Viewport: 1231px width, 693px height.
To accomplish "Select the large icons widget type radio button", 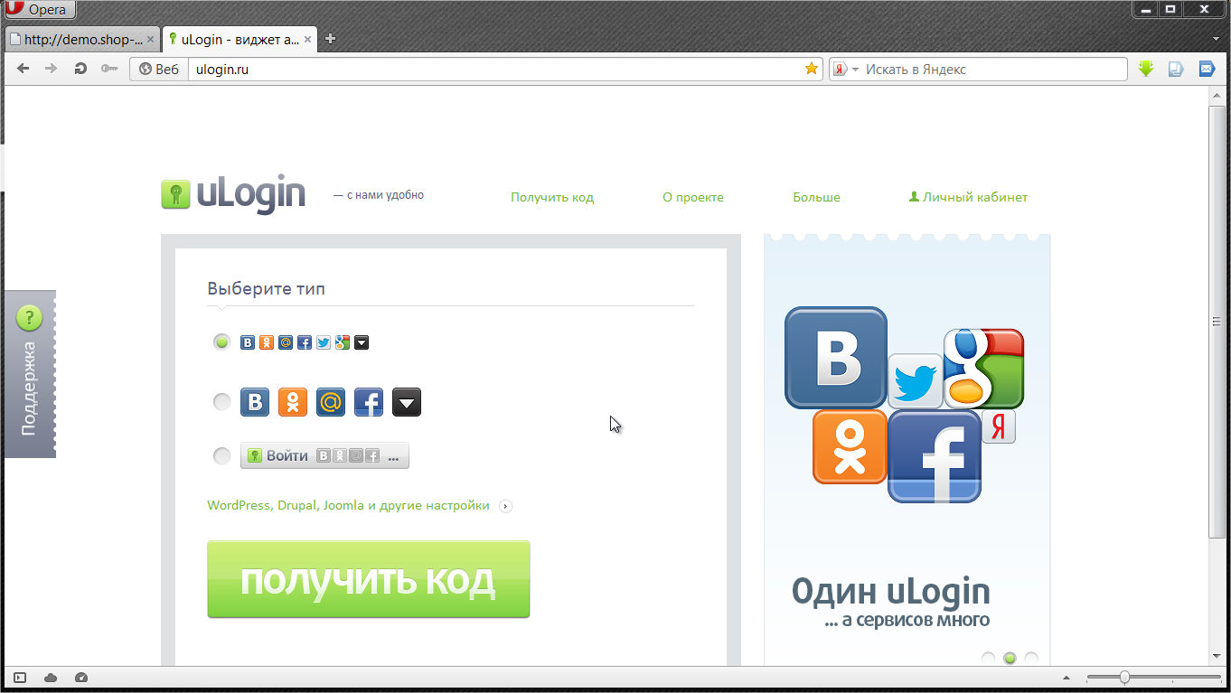I will [221, 402].
